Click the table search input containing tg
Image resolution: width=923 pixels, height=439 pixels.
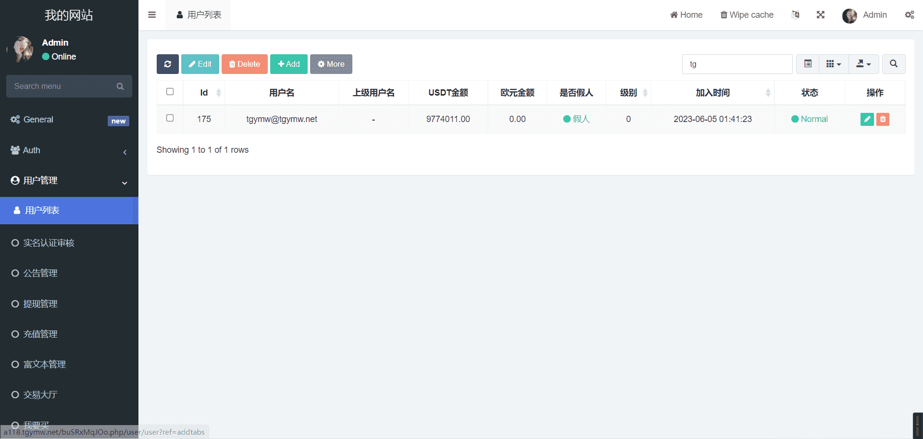coord(737,64)
